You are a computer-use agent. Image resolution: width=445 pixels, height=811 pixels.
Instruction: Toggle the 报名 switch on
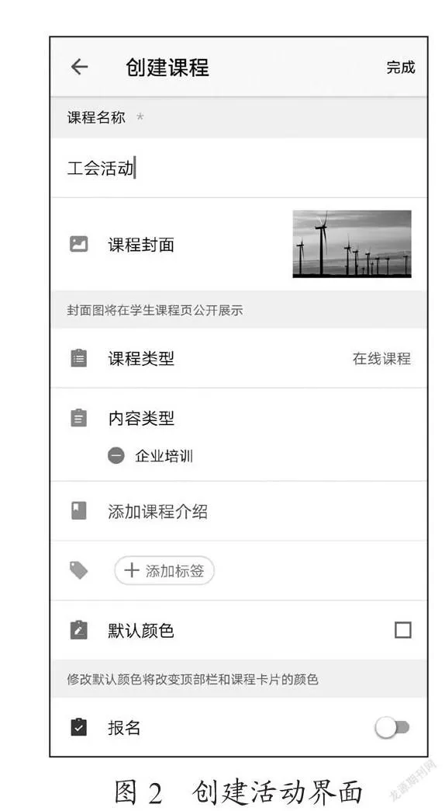tap(392, 728)
